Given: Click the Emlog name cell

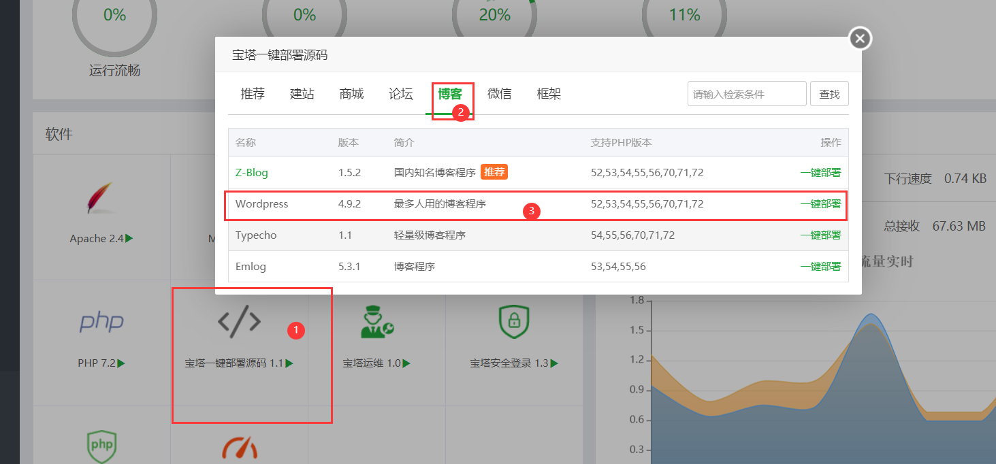Looking at the screenshot, I should [251, 267].
